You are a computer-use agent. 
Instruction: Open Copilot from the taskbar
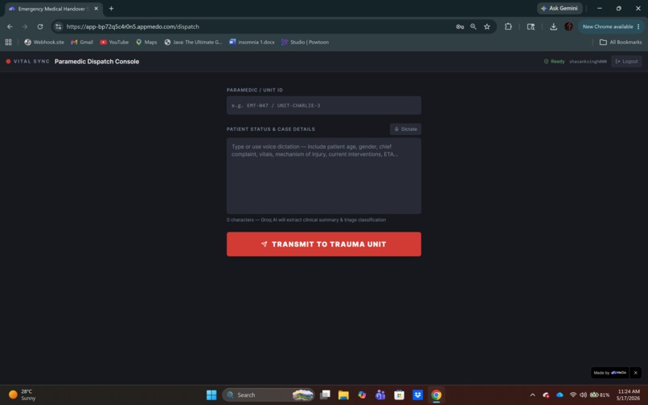(362, 395)
